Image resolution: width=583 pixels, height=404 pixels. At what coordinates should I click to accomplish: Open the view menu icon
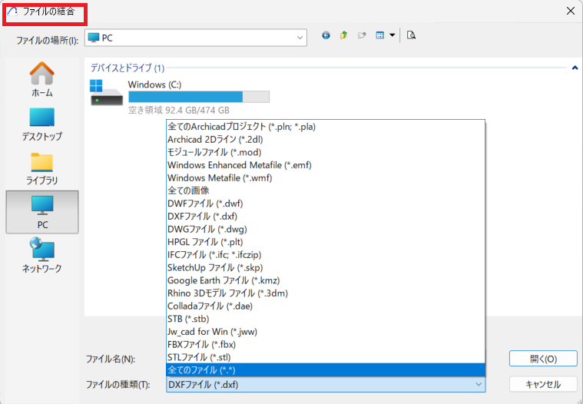[x=379, y=35]
